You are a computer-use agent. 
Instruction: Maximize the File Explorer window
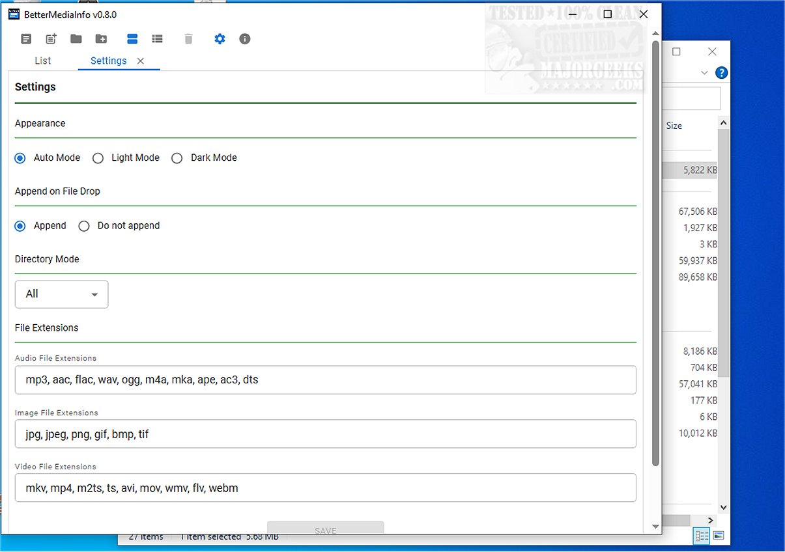(x=676, y=52)
